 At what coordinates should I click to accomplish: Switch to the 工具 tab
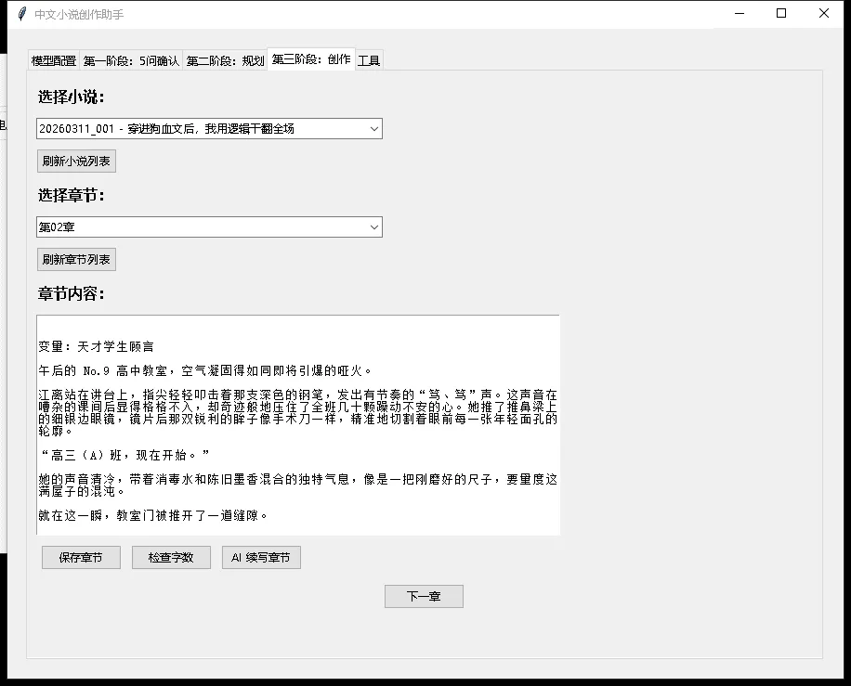369,58
